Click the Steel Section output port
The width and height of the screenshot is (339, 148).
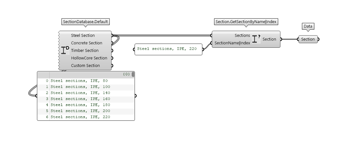pos(112,36)
